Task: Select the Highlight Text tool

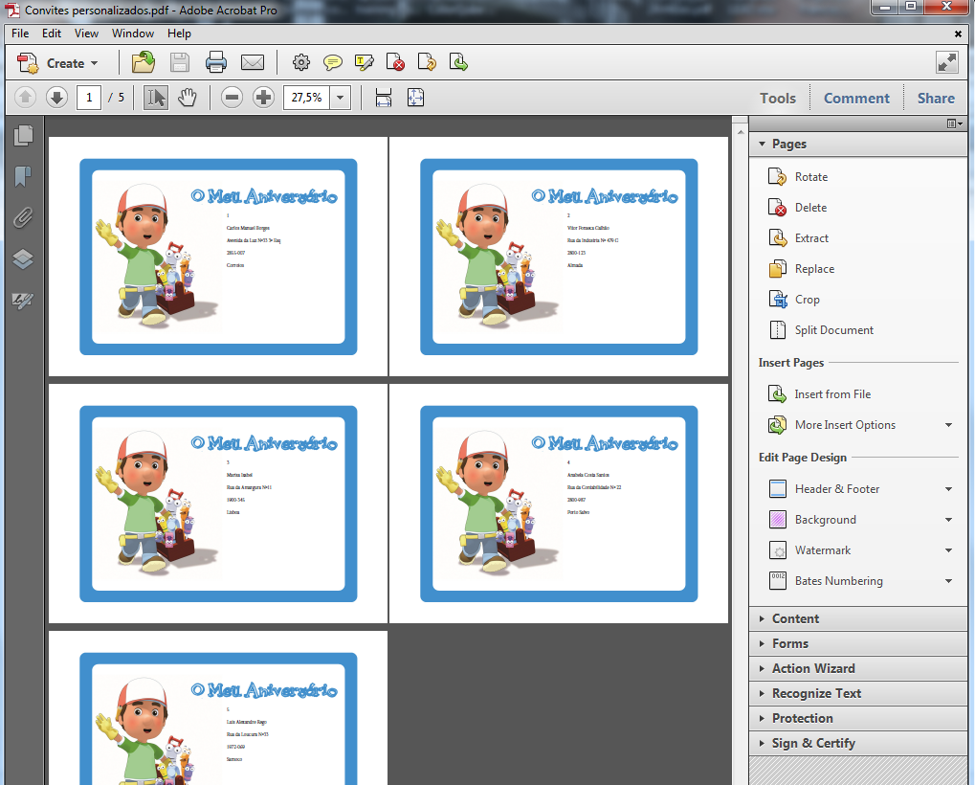Action: click(x=364, y=62)
